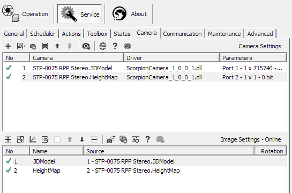Open help in Camera Settings toolbar
The width and height of the screenshot is (292, 193).
tap(115, 46)
